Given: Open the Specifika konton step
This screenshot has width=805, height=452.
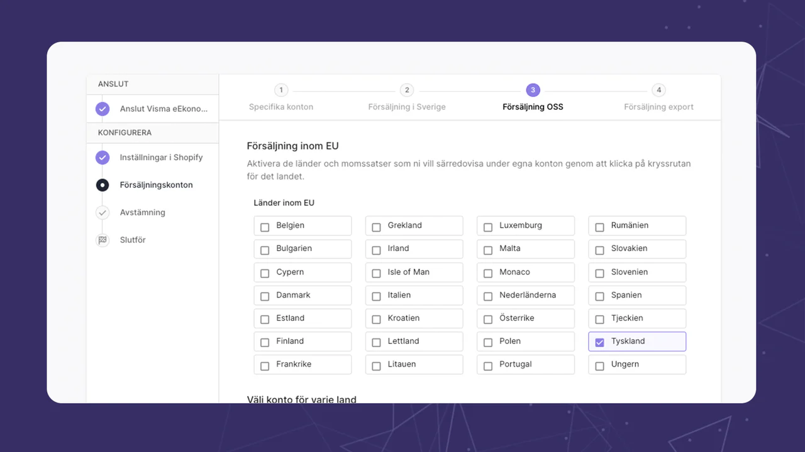Looking at the screenshot, I should tap(281, 107).
